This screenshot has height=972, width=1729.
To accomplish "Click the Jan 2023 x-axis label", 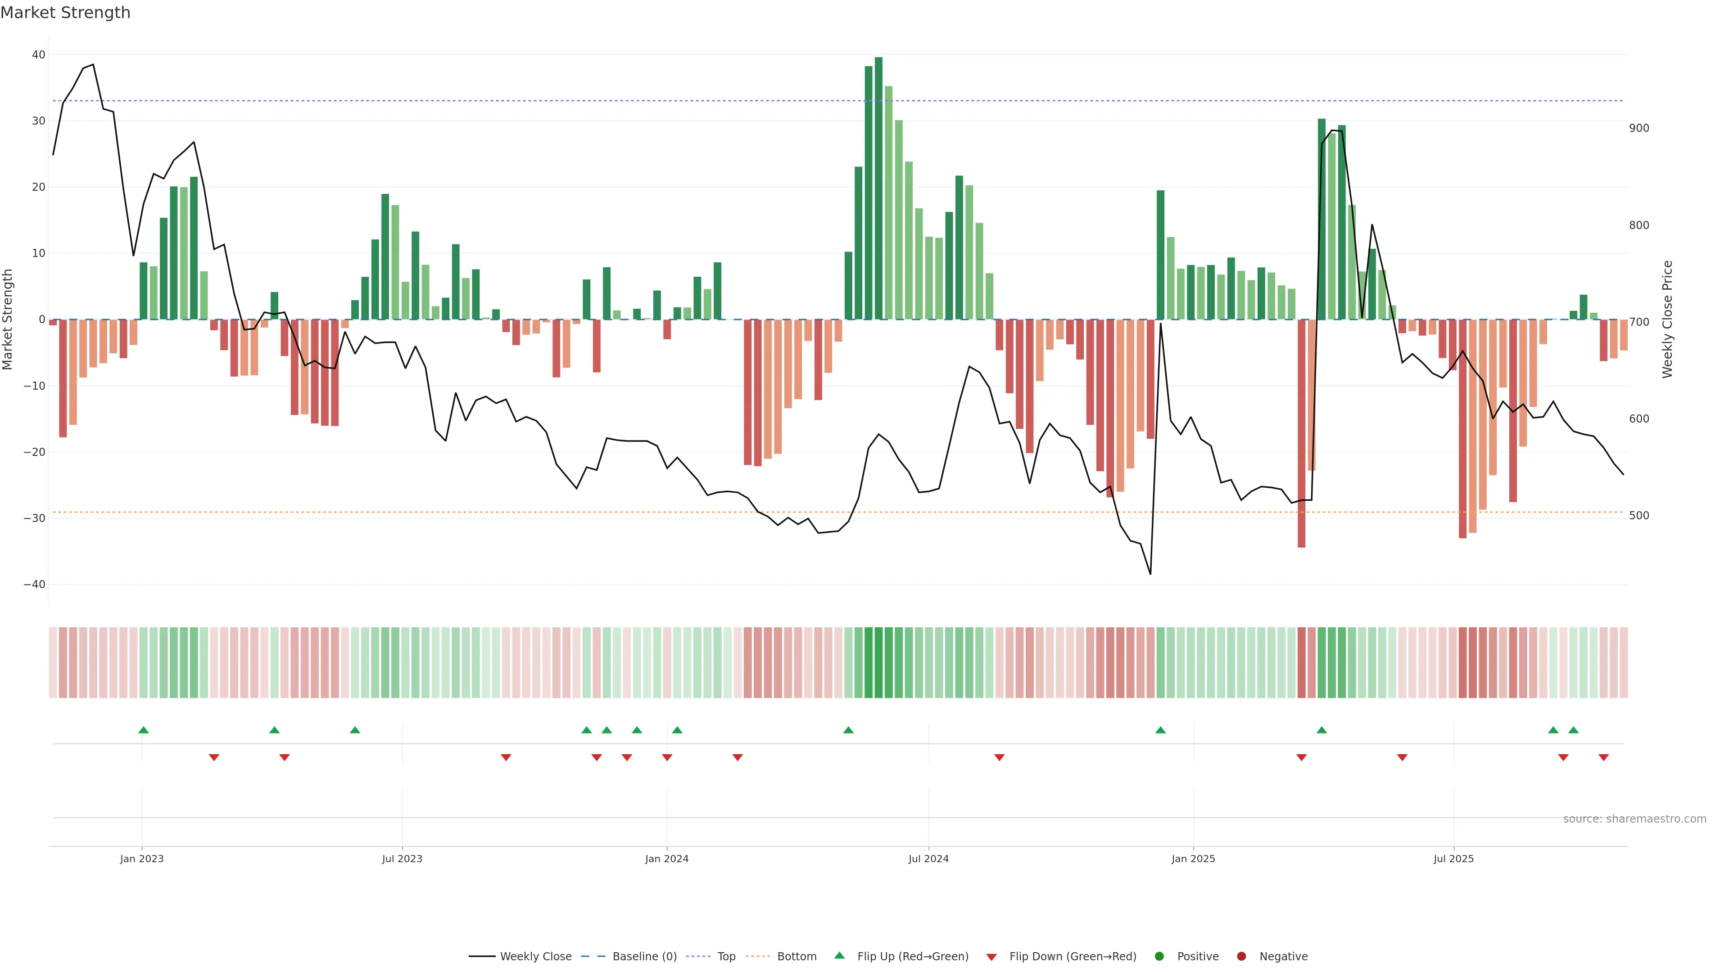I will [142, 859].
